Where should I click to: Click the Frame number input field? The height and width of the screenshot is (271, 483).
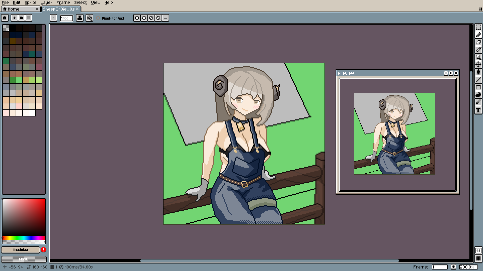coord(439,267)
